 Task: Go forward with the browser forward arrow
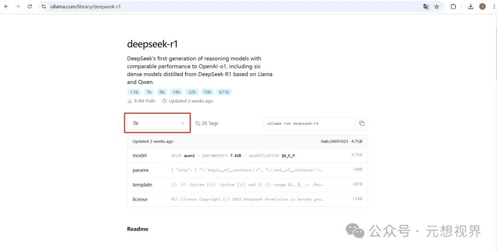point(18,6)
